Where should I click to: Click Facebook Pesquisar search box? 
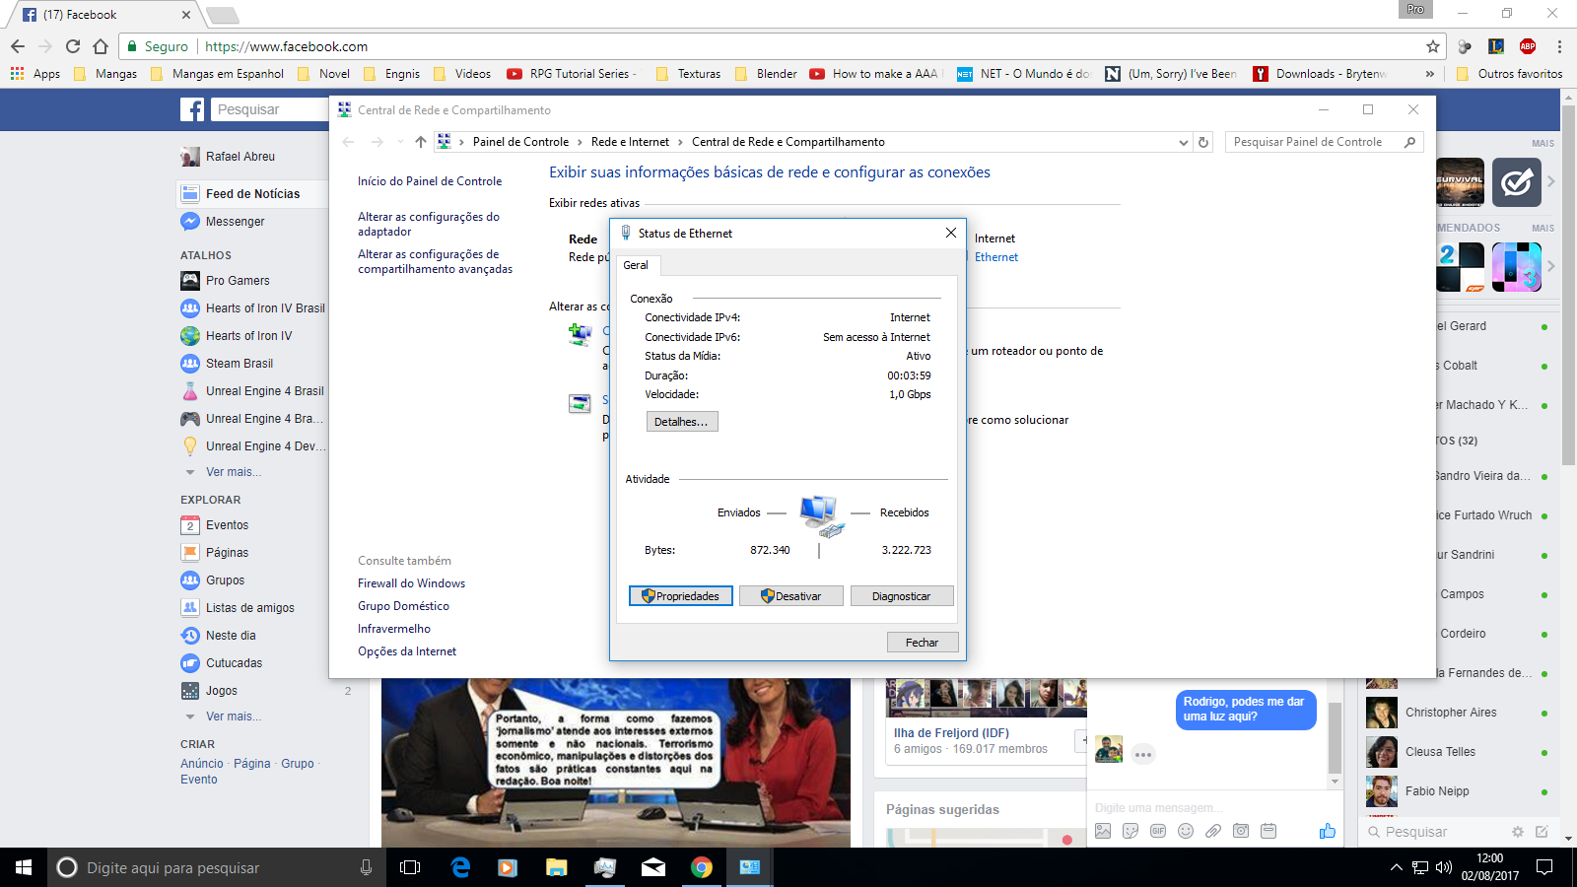tap(269, 109)
